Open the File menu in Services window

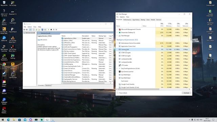pyautogui.click(x=25, y=27)
